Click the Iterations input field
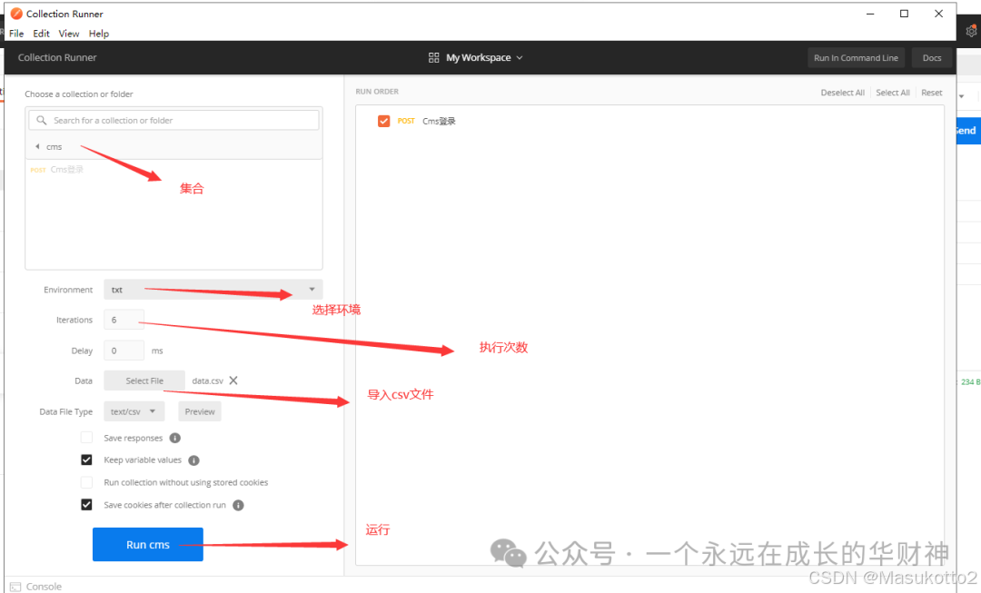 [x=124, y=320]
